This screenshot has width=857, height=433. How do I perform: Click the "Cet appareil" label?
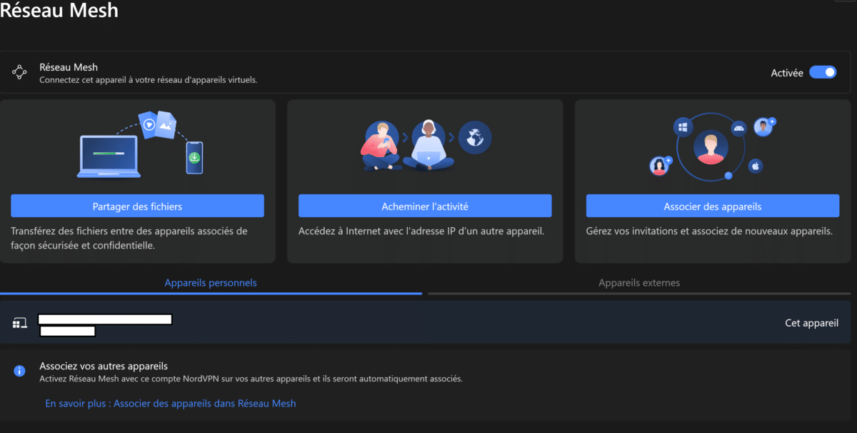[812, 323]
